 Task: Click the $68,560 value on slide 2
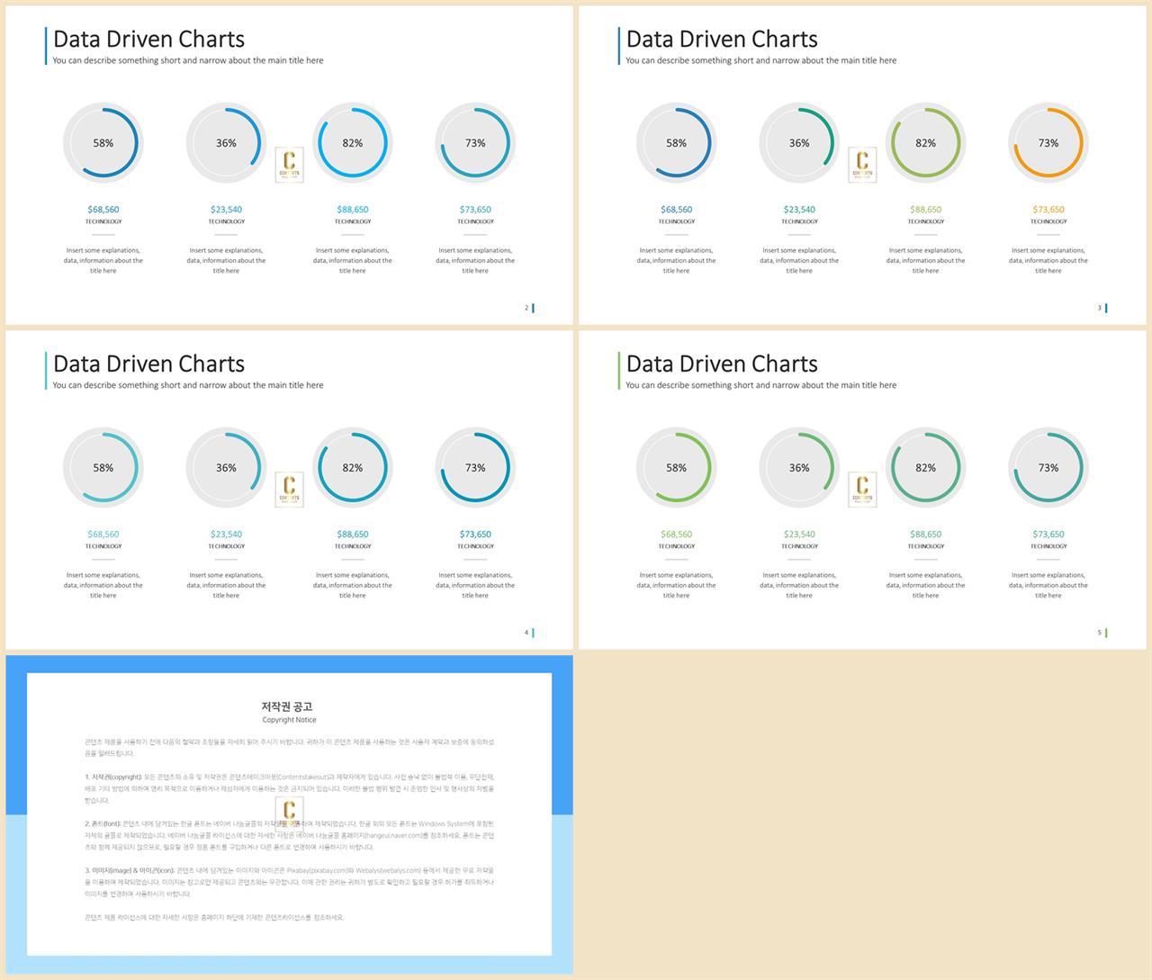(x=103, y=210)
